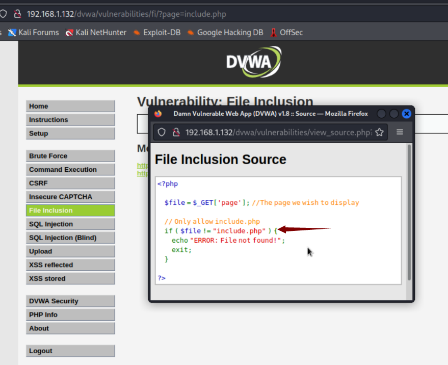Click the Logout button
The image size is (448, 365).
70,351
